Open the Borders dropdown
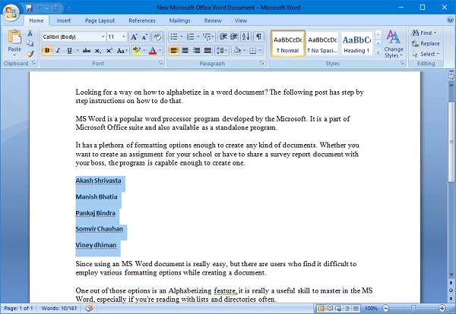 click(260, 51)
